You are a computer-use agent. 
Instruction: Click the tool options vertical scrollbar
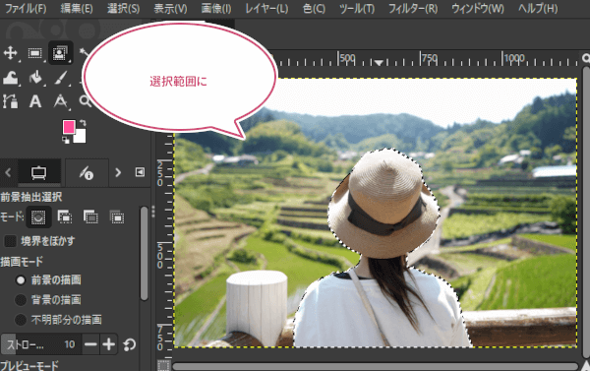pos(144,253)
